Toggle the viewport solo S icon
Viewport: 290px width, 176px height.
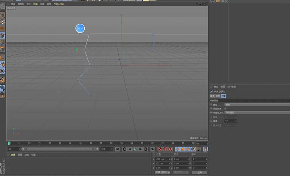2,71
